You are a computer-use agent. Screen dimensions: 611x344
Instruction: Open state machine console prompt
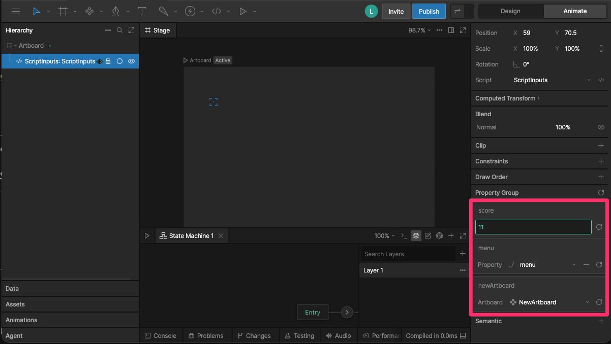click(404, 236)
